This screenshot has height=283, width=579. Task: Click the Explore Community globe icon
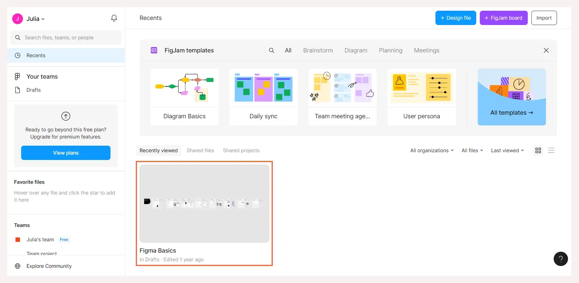coord(18,266)
